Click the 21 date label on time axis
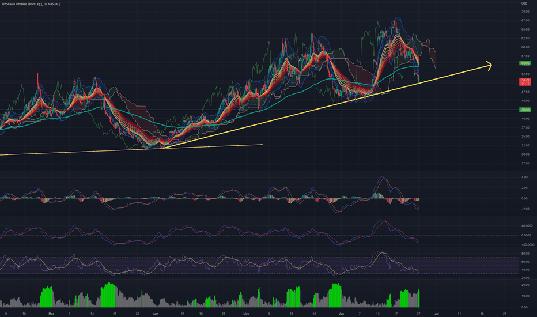 [x=115, y=314]
